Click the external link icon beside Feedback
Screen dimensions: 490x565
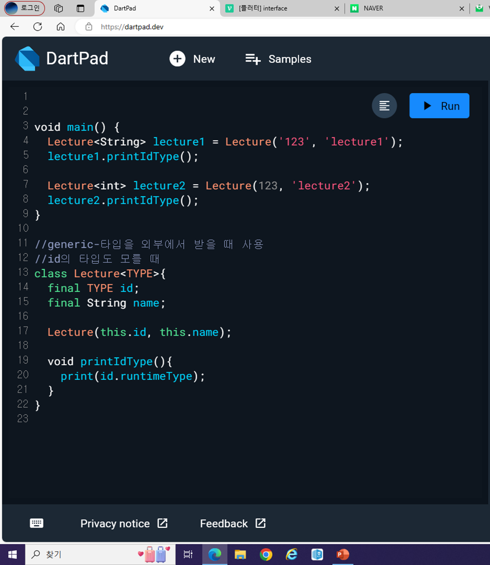click(x=261, y=523)
